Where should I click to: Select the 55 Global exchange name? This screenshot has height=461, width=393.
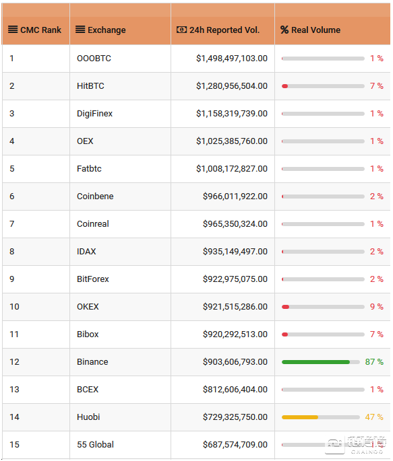[x=95, y=445]
